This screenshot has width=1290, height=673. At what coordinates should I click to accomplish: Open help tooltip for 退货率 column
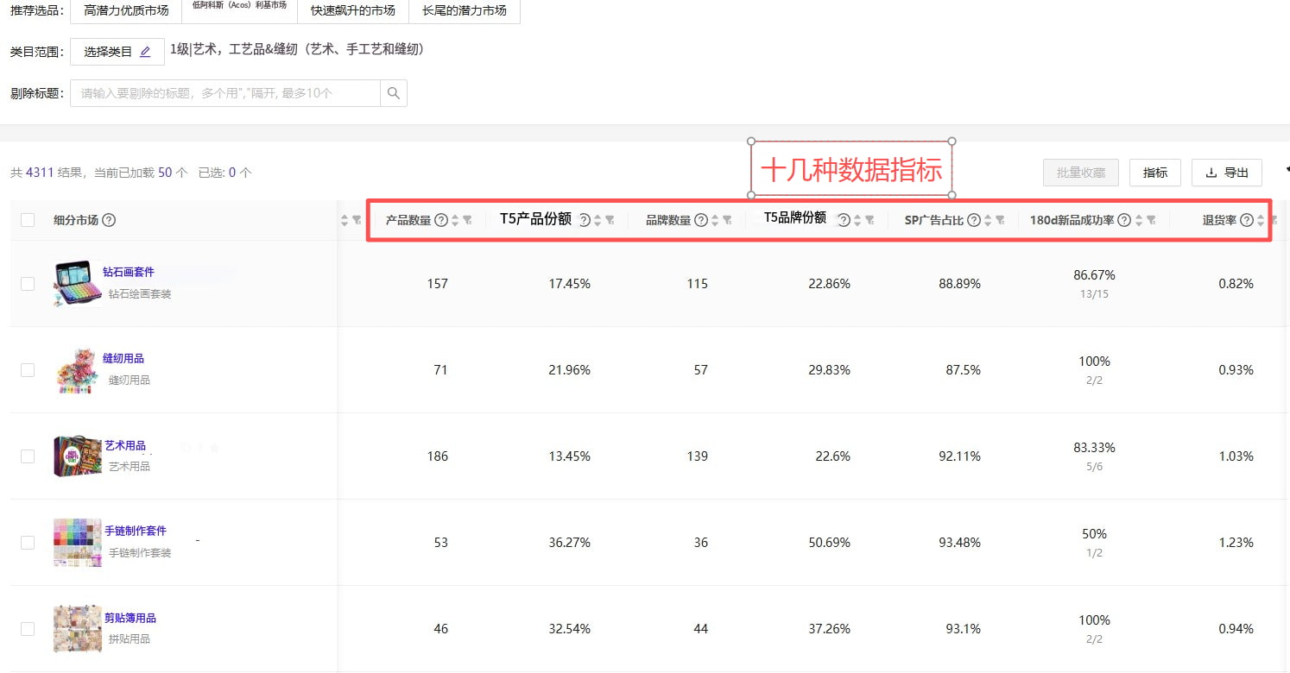point(1246,220)
